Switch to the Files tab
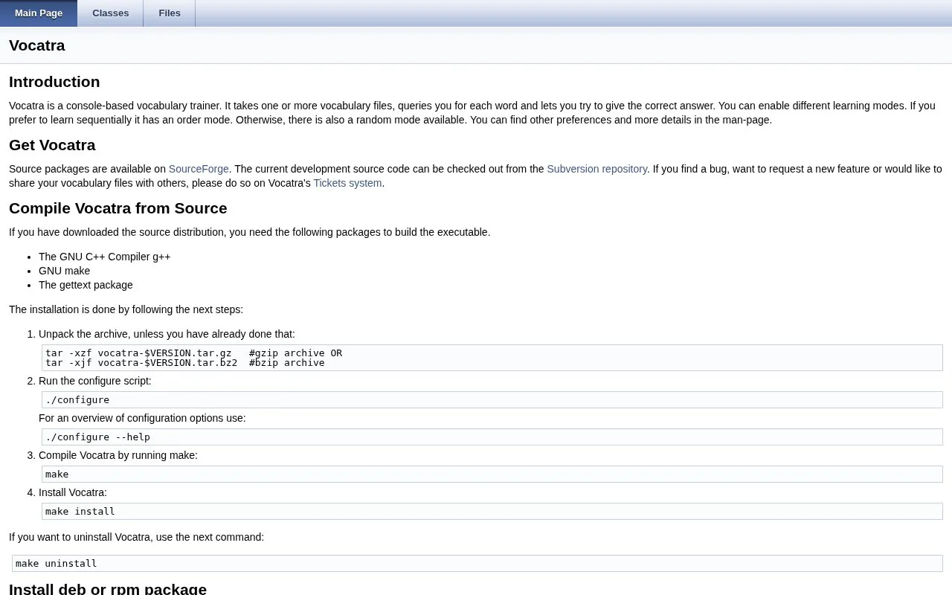952x595 pixels. [170, 13]
